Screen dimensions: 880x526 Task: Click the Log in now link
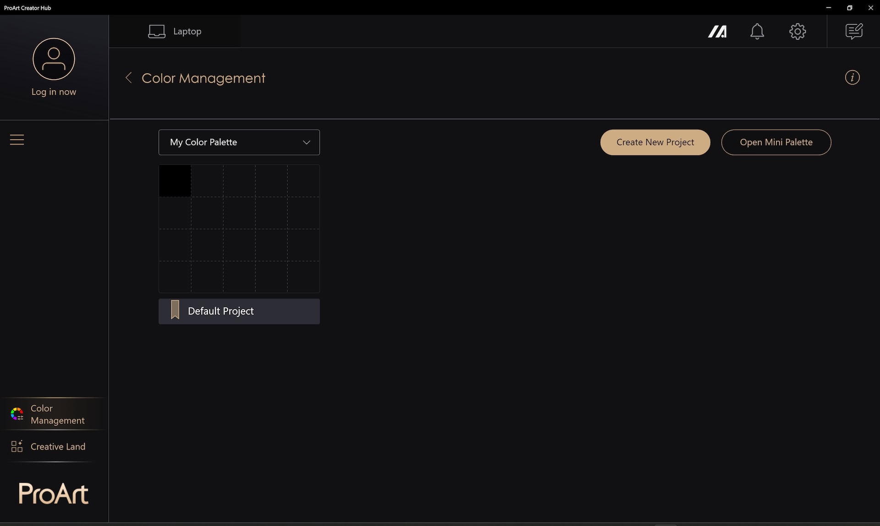click(54, 92)
